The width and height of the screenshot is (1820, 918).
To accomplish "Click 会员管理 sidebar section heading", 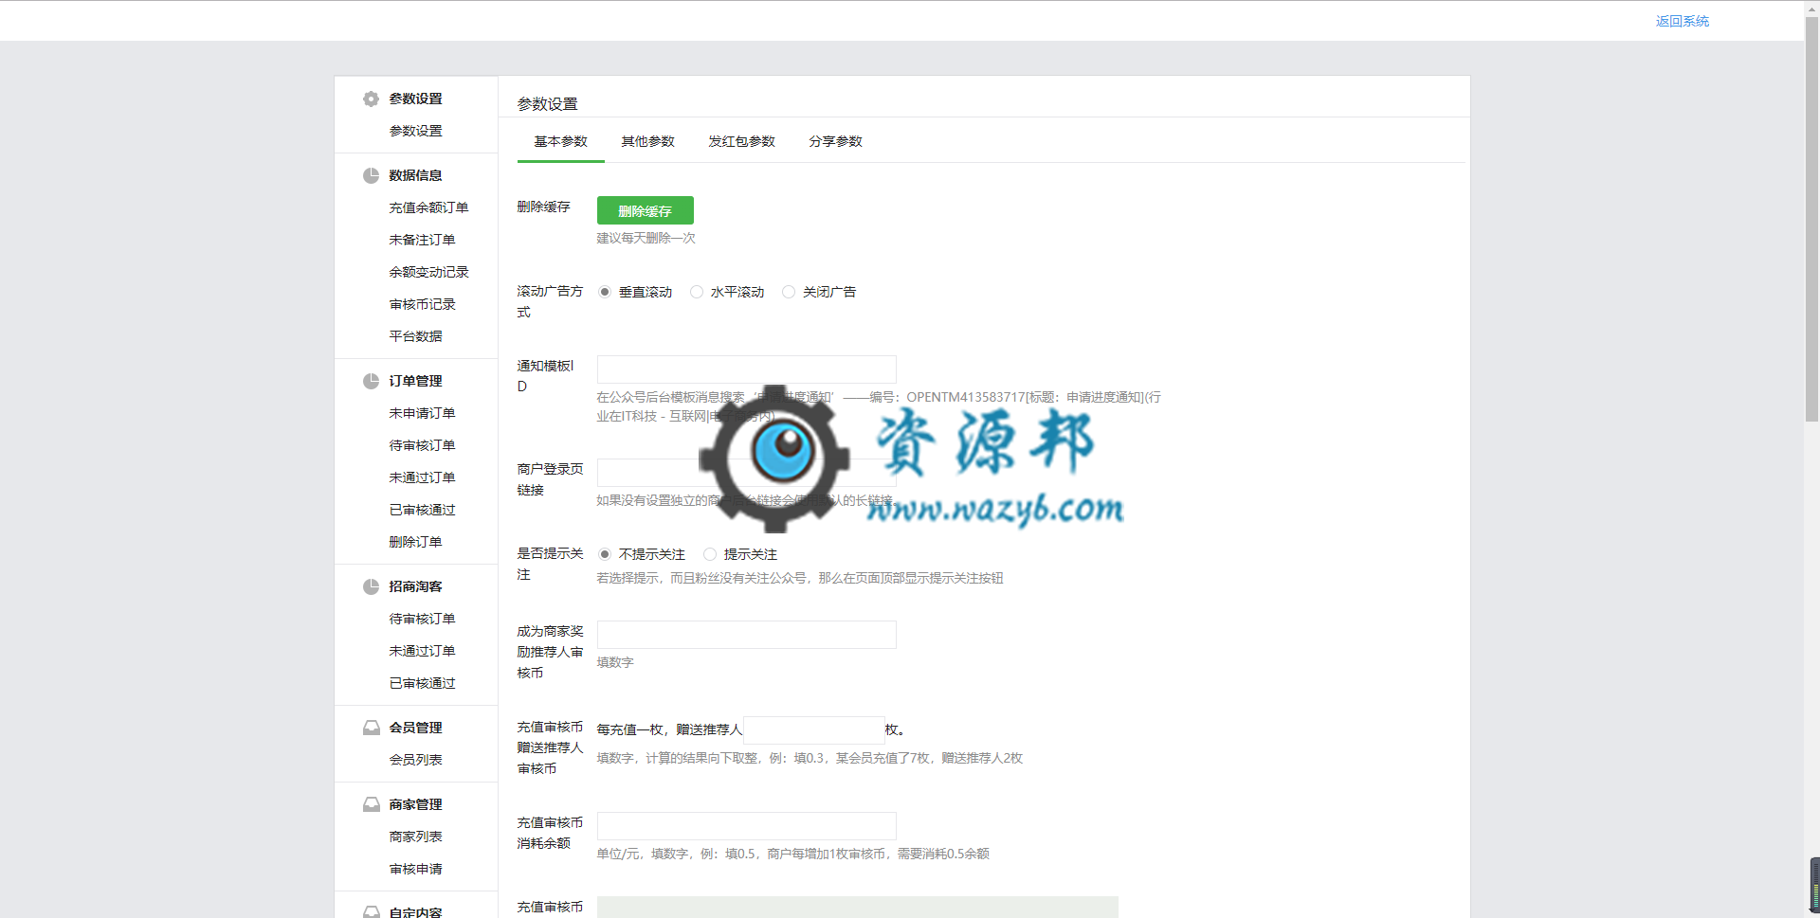I will 415,728.
